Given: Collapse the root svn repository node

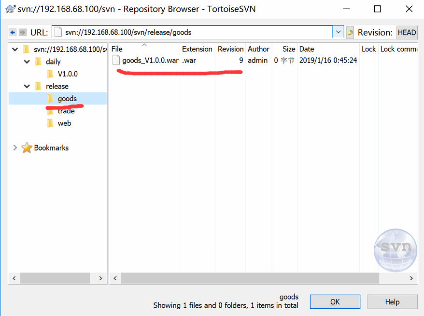Looking at the screenshot, I should [15, 49].
